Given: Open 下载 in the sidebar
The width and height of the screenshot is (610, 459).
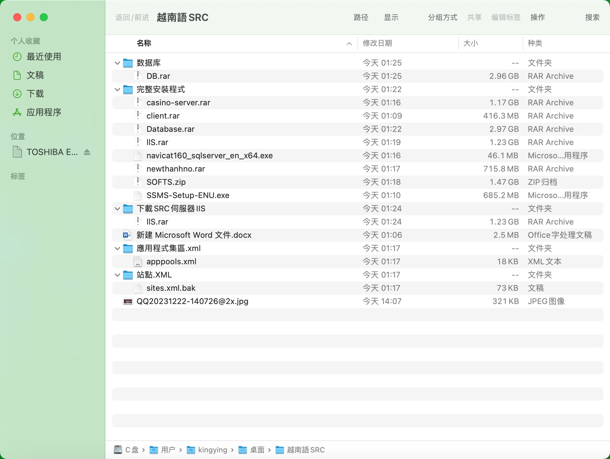Looking at the screenshot, I should [x=35, y=94].
